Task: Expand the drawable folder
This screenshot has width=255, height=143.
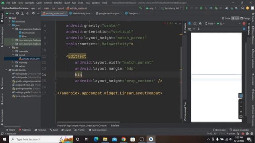Action: pos(13,51)
